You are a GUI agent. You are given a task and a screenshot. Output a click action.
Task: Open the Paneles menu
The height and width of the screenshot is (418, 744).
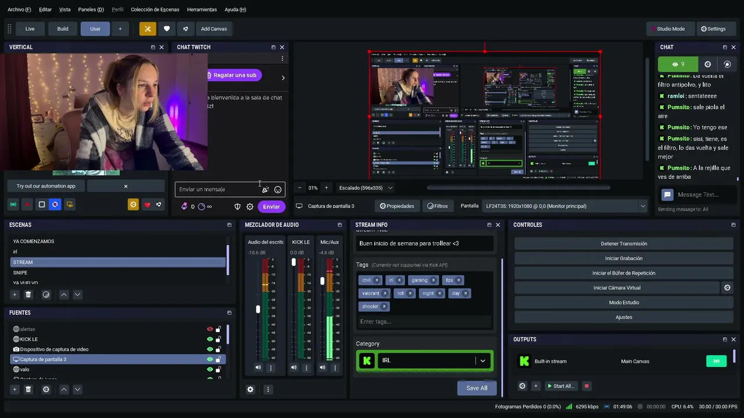coord(91,9)
